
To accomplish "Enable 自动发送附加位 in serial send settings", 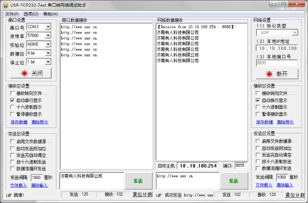I will tap(12, 148).
